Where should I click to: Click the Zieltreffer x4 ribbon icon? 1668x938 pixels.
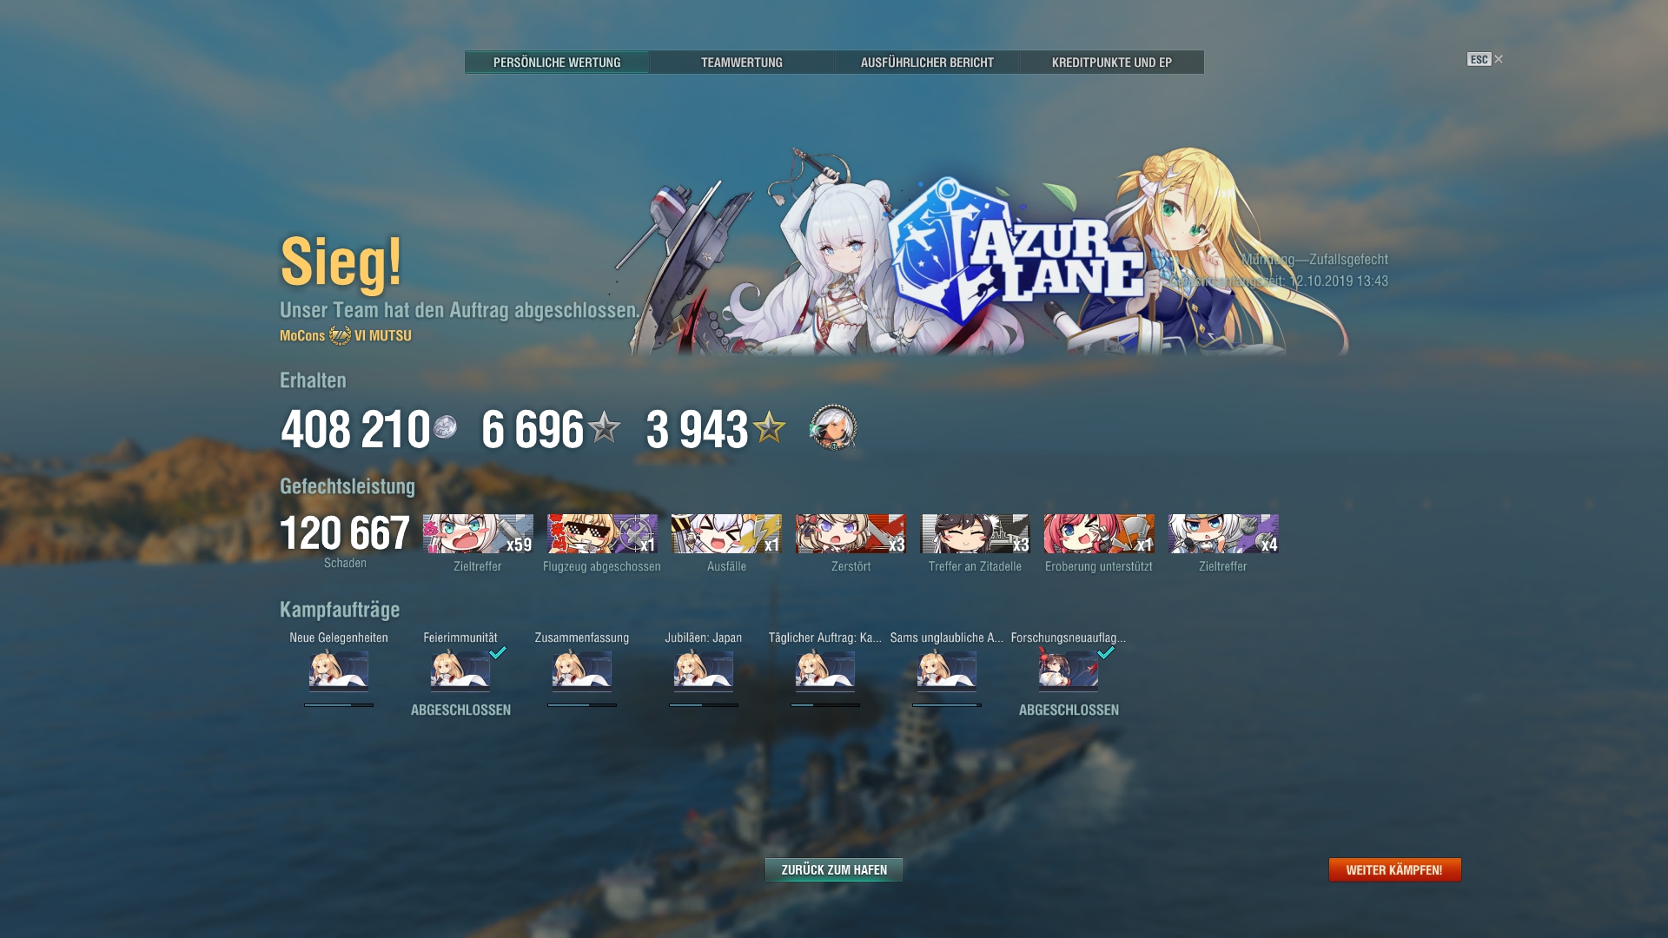tap(1223, 533)
